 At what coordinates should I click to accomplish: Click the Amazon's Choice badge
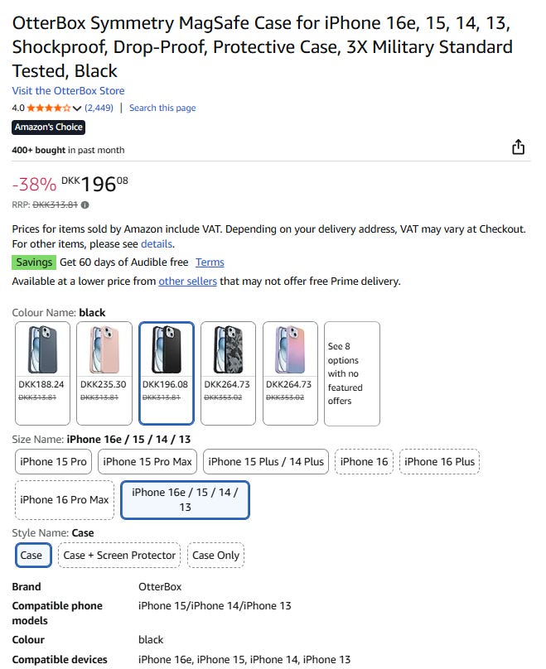click(x=48, y=127)
